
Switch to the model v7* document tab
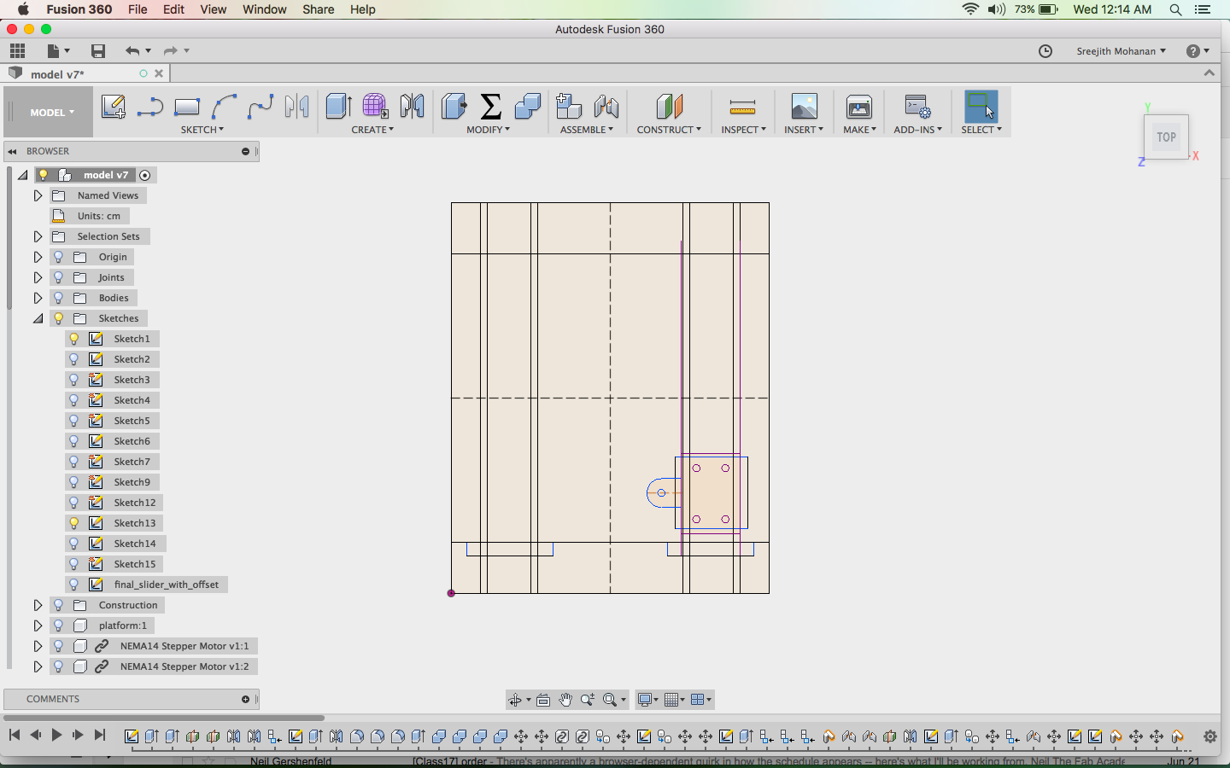click(x=57, y=74)
